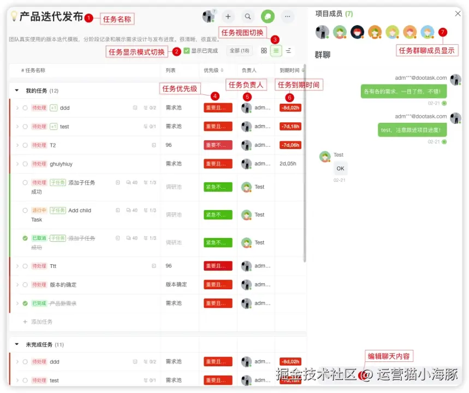Viewport: 469px width, 393px height.
Task: Collapse the 我的任务 (12) group
Action: [17, 90]
